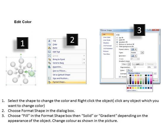Pick the red standard color swatch

[130, 88]
